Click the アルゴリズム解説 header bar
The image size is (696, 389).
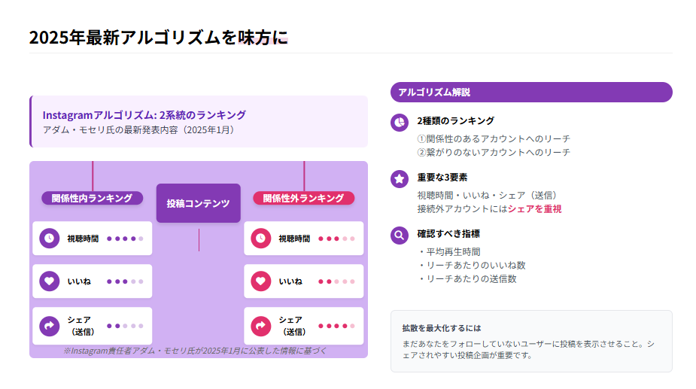[530, 92]
